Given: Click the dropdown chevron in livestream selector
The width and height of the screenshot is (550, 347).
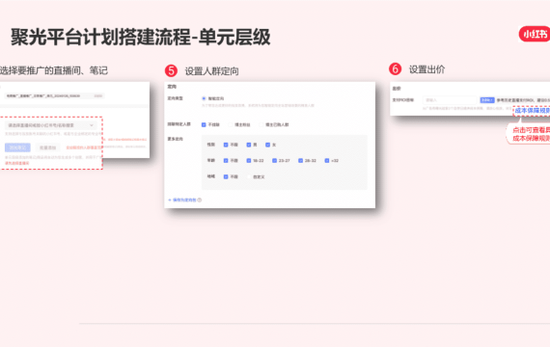Looking at the screenshot, I should (x=92, y=125).
